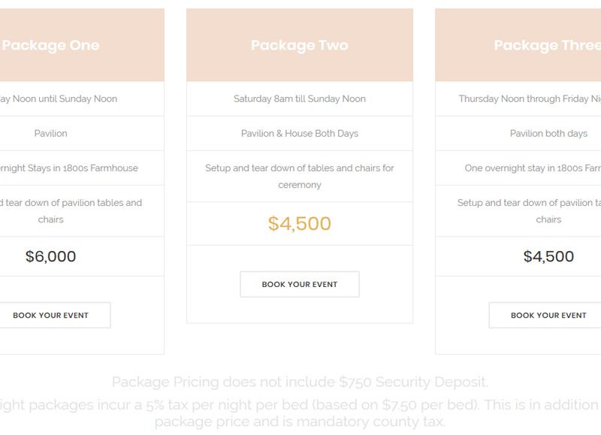Click the black $4,500 Package Three price
Image resolution: width=601 pixels, height=435 pixels.
548,256
